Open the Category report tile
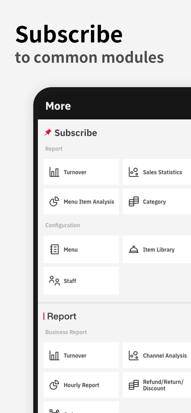 coord(157,201)
